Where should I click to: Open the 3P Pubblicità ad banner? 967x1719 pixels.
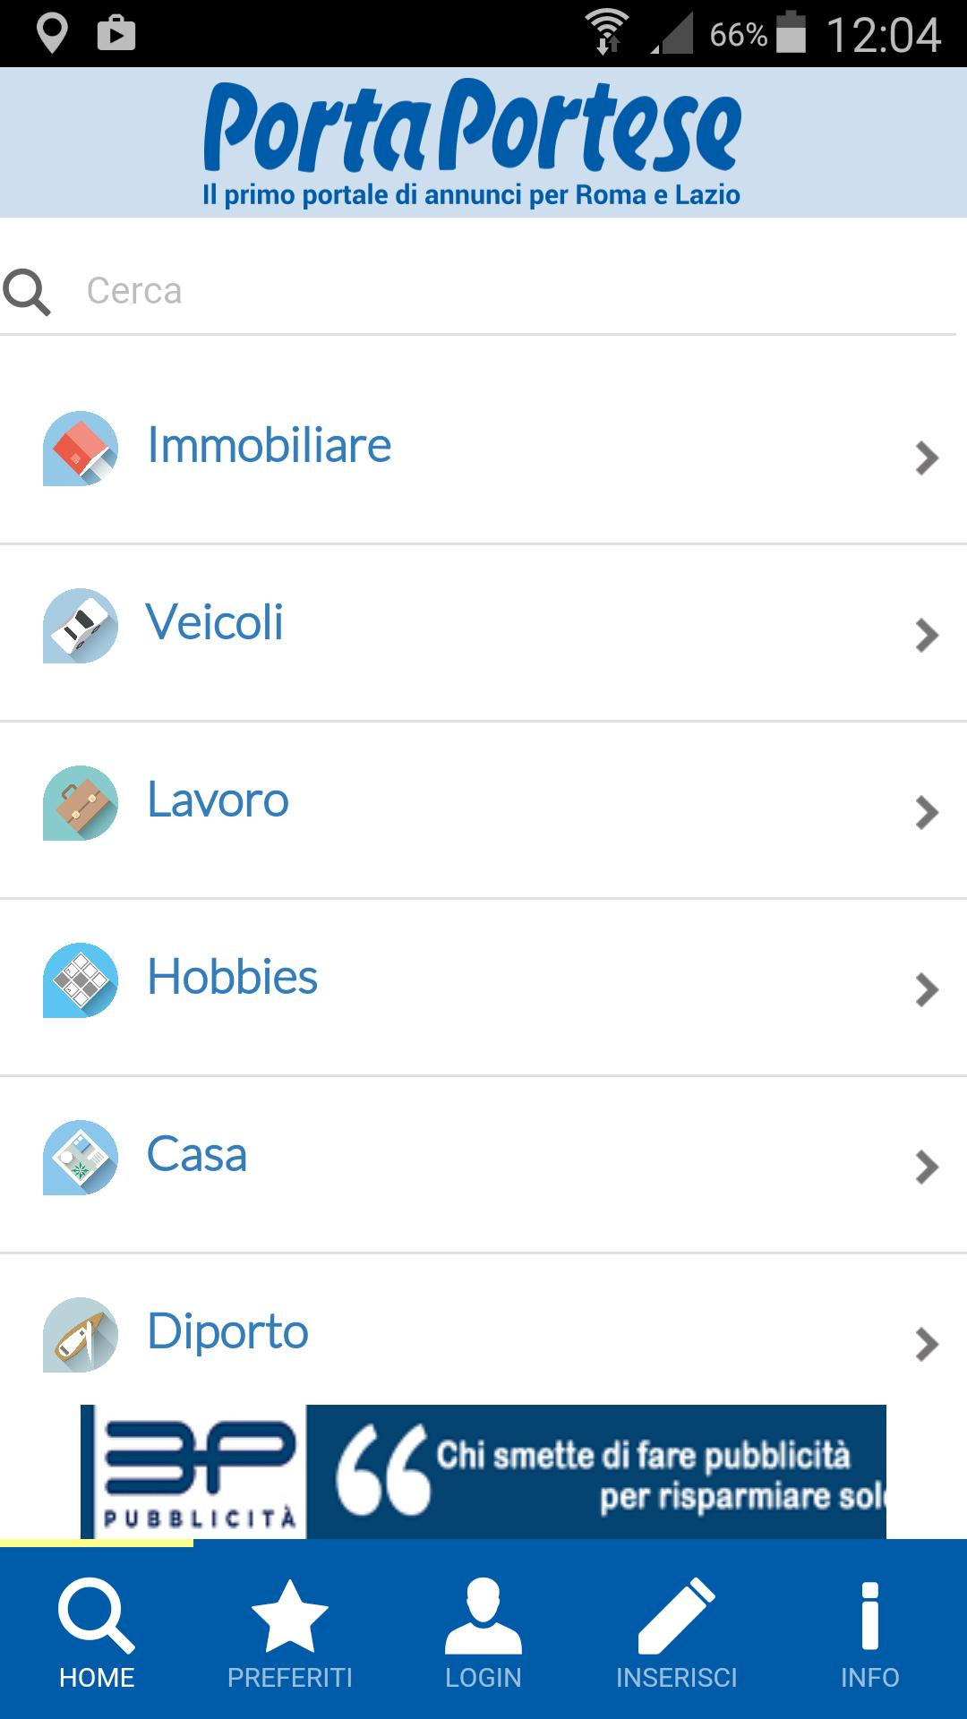(x=483, y=1471)
